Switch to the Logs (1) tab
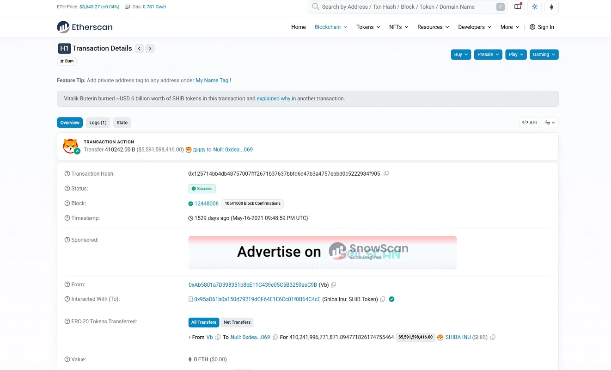Viewport: 611px width, 370px height. click(98, 123)
